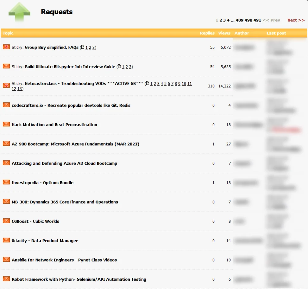
Task: Click the 310 replies value for Netmasterclass
Action: tap(211, 86)
